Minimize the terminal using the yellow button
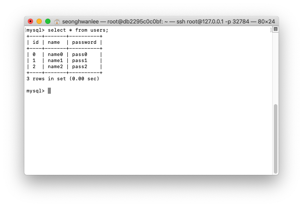The image size is (303, 207). [x=39, y=21]
